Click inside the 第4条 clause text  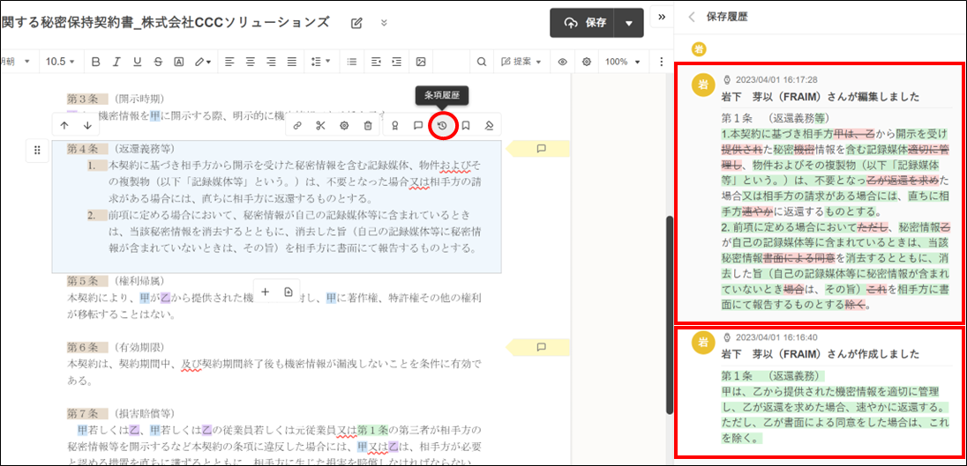(x=276, y=207)
